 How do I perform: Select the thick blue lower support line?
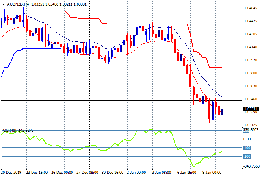[x=39, y=48]
